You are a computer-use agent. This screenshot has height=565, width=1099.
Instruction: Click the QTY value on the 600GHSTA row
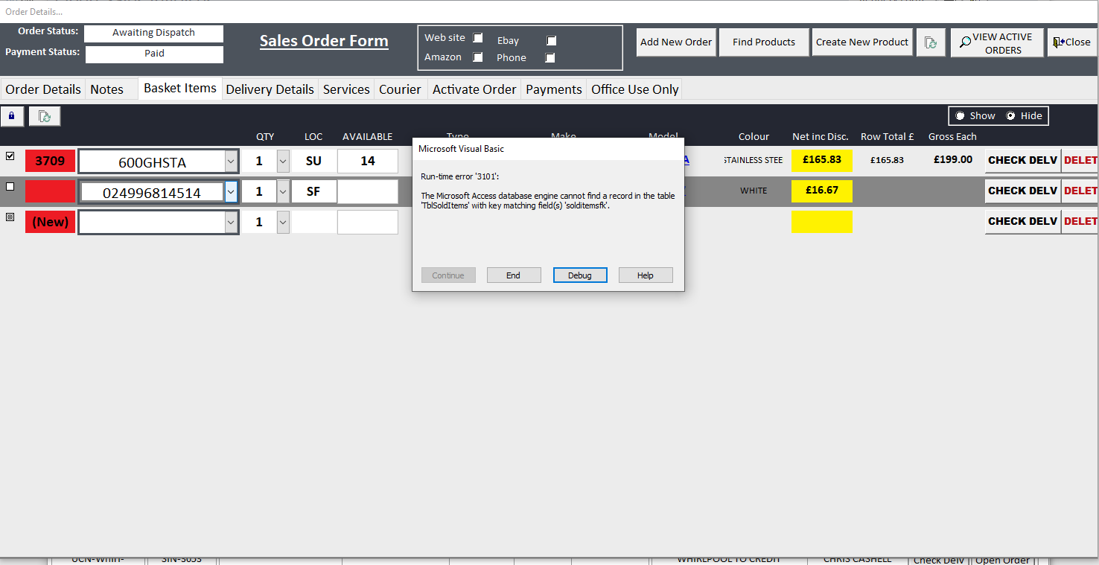pos(259,162)
